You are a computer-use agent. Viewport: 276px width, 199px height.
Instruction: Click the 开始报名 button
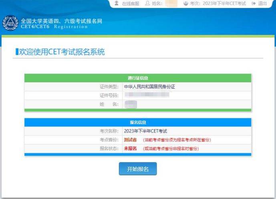tap(138, 169)
